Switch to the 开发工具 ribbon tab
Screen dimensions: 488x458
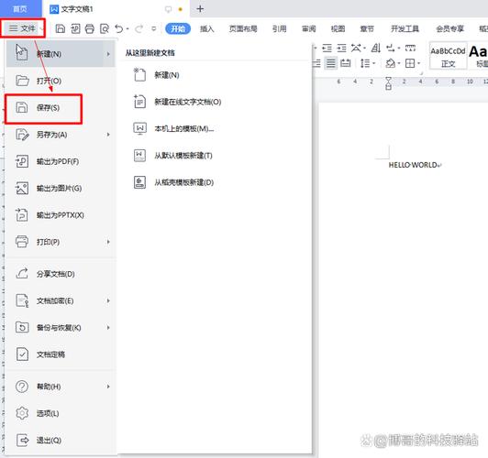pos(405,29)
